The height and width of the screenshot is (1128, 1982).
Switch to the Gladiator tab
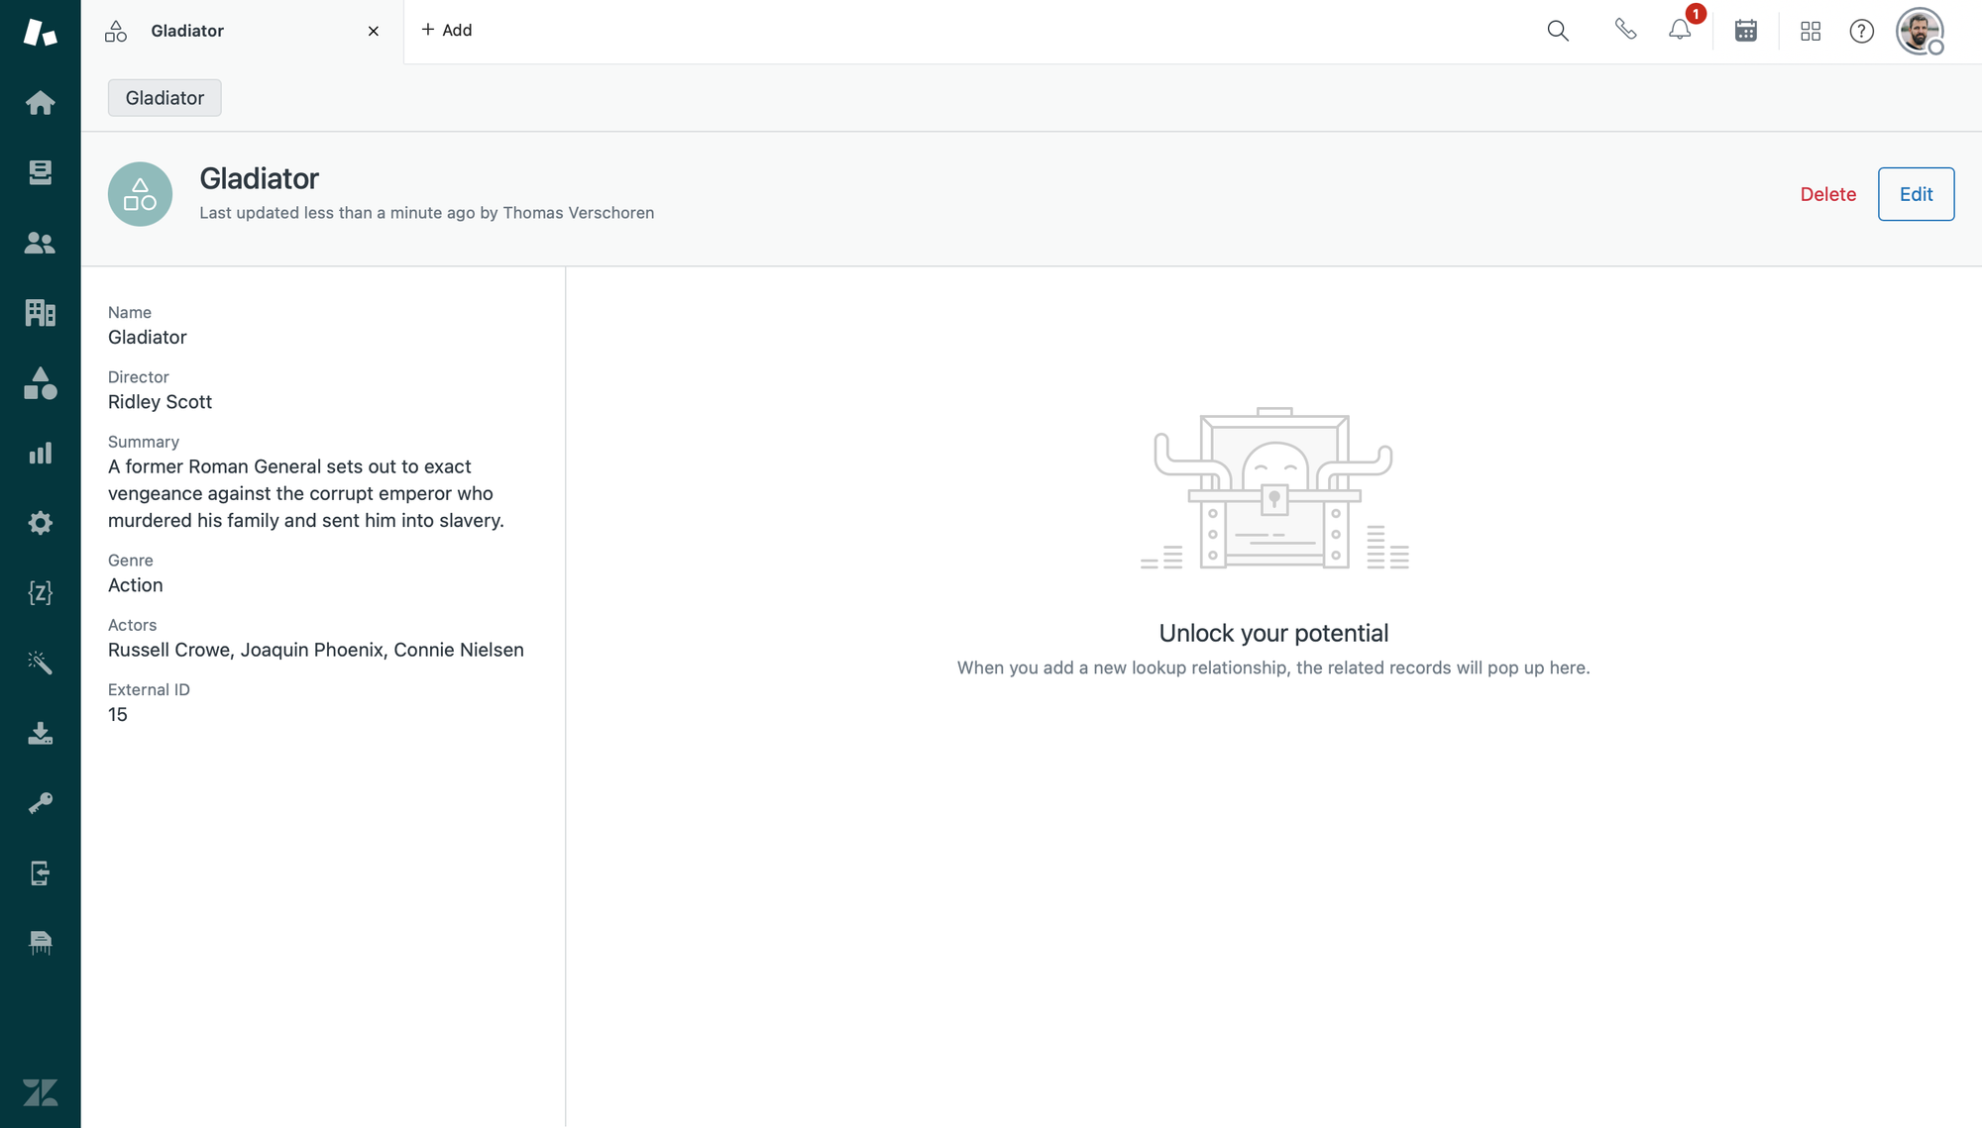point(187,31)
